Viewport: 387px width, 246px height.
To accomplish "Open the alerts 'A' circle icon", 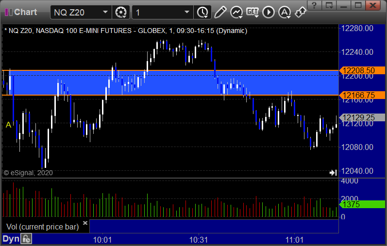I will pos(285,12).
